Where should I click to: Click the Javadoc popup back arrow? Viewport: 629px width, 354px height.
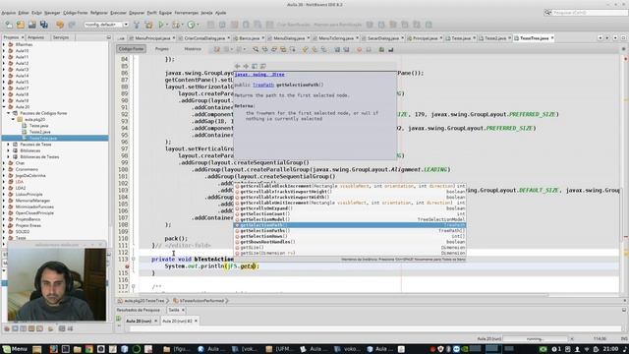click(x=237, y=66)
